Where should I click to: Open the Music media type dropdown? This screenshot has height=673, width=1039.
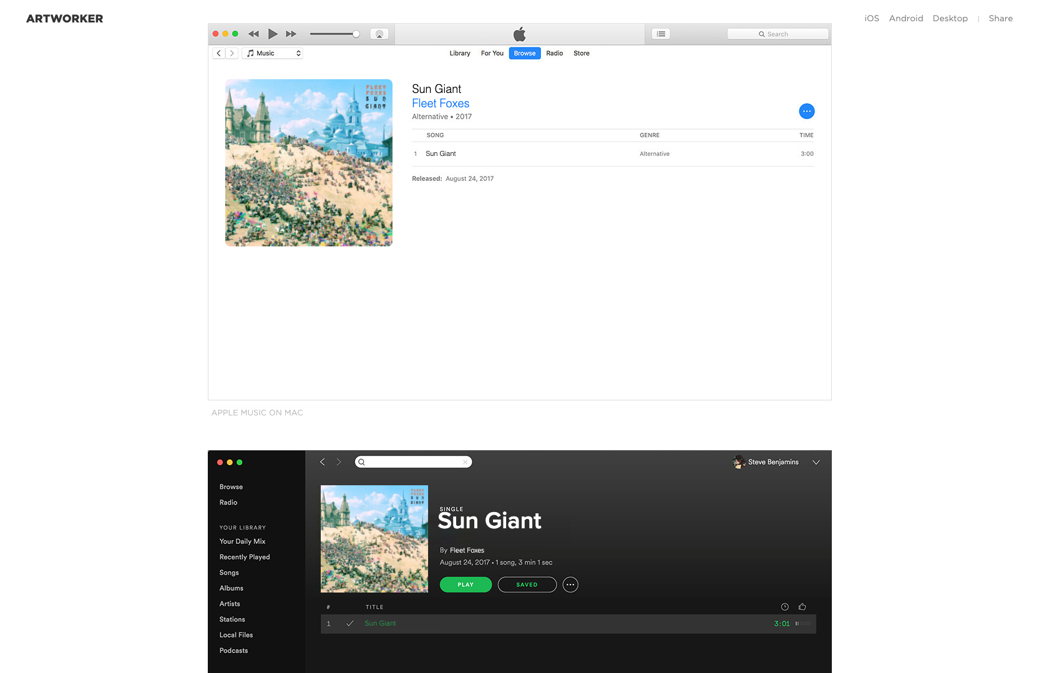pos(272,54)
